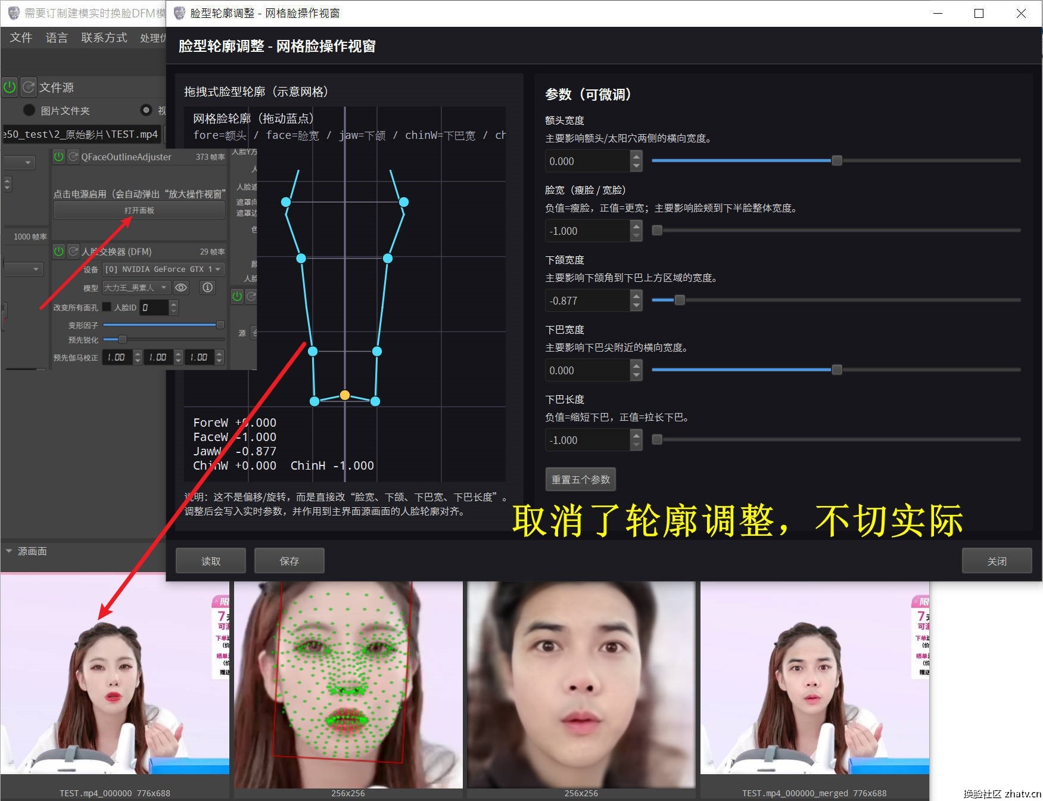Click the eye preview icon next to the model
1043x801 pixels.
pos(181,287)
